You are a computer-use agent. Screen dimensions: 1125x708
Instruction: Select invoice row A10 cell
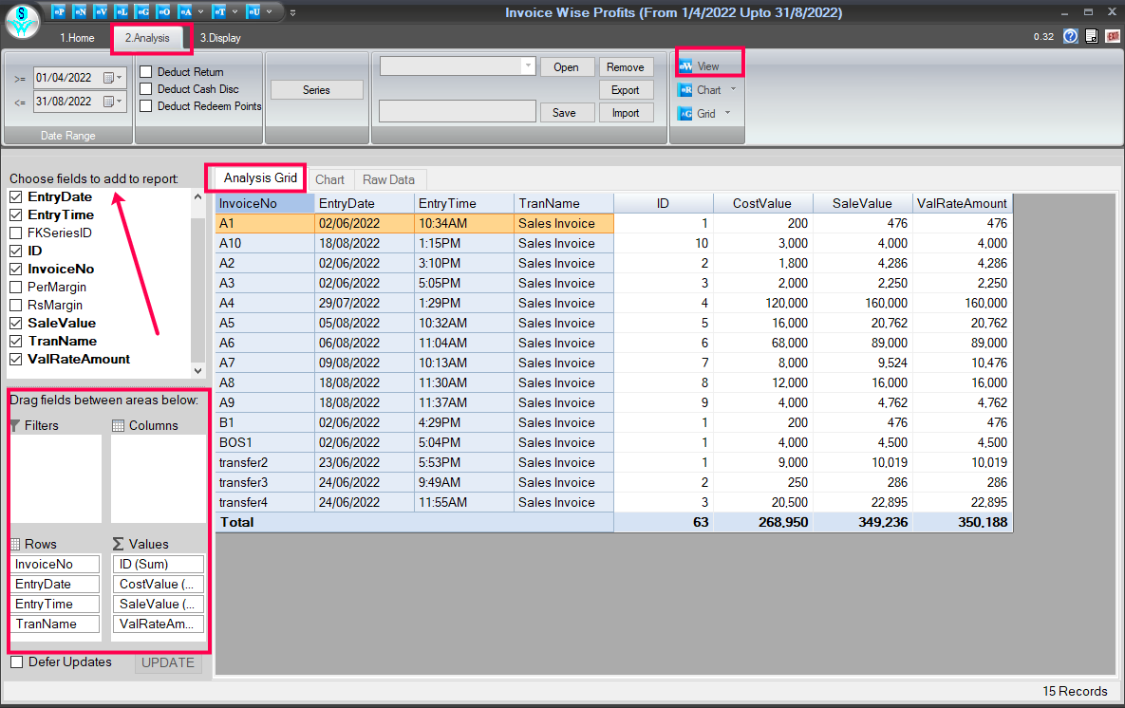(265, 243)
